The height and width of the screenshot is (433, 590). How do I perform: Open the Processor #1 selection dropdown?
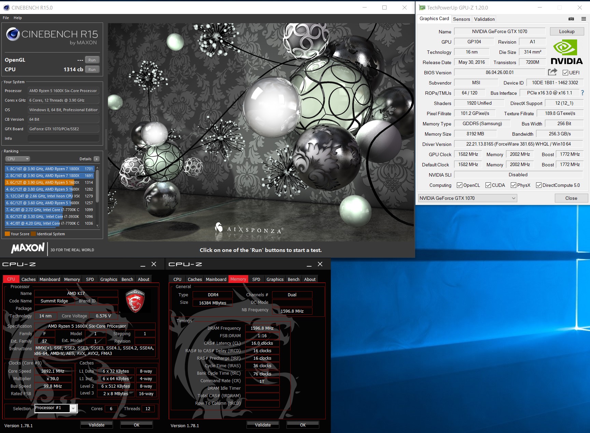tap(73, 408)
